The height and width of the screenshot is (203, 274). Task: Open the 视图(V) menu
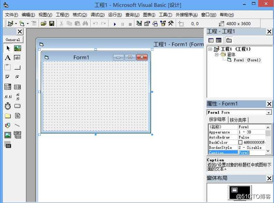[x=45, y=15]
